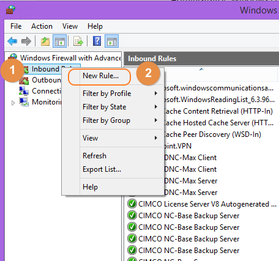Toggle the Show/Hide Action Pane toolbar icon
The width and height of the screenshot is (279, 261).
point(111,41)
